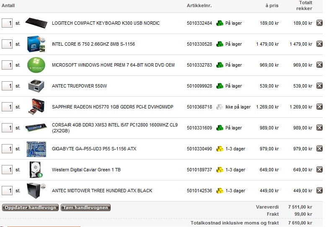Click quantity field for Gigabyte GA-P55-UD3

point(7,149)
